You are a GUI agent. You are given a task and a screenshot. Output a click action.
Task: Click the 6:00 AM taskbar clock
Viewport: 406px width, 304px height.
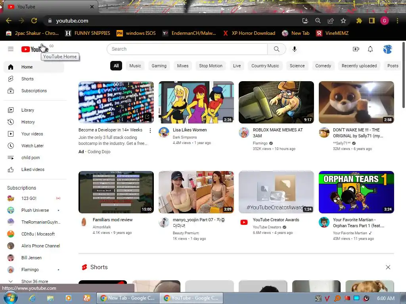(385, 298)
